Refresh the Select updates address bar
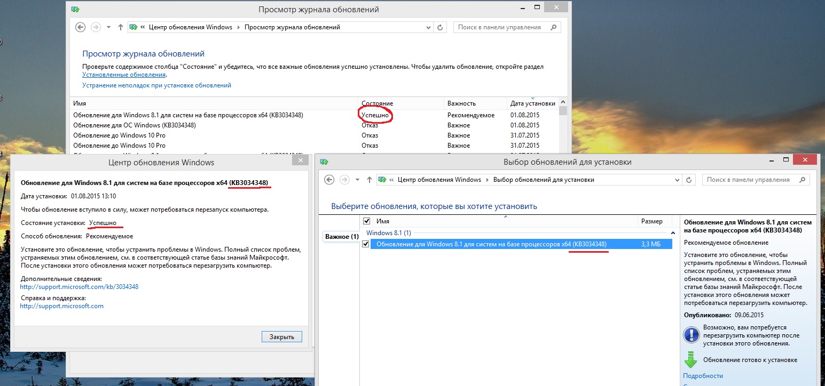Viewport: 825px width, 386px height. (x=689, y=180)
